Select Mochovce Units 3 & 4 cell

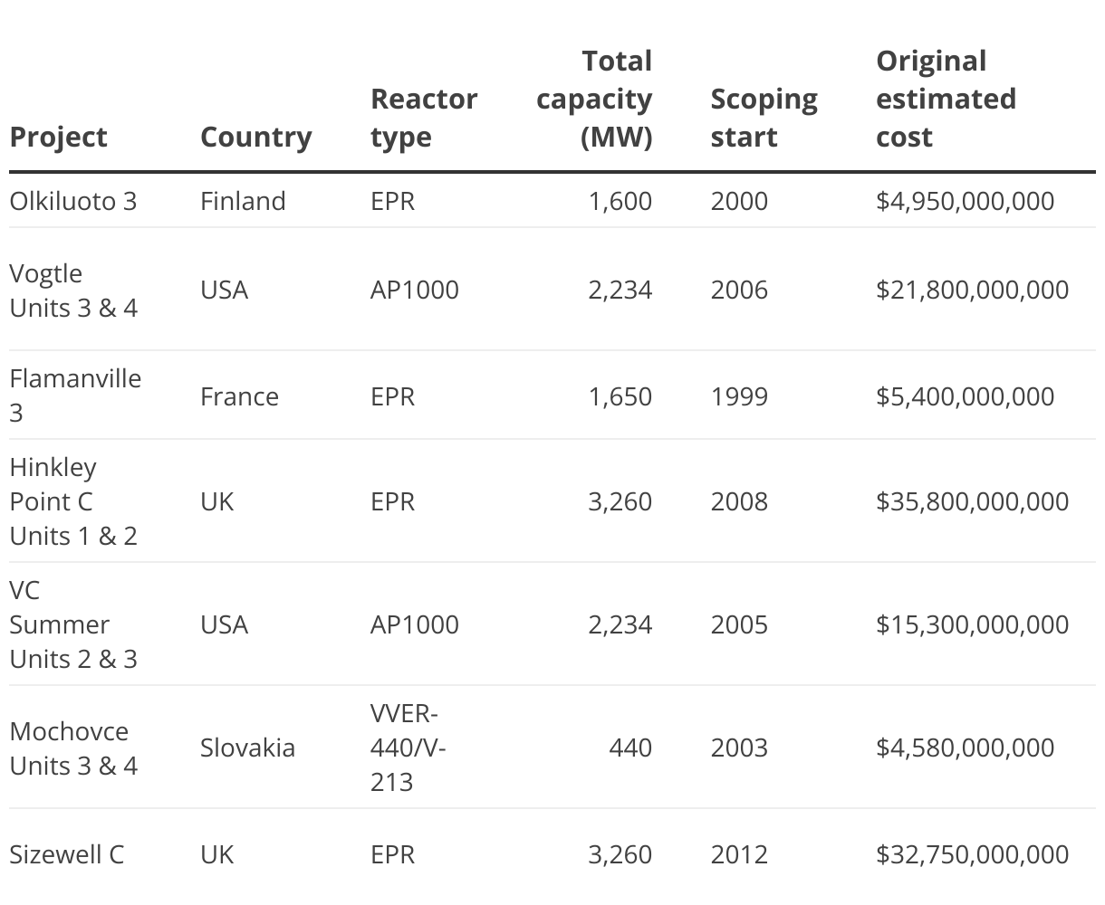tap(73, 748)
